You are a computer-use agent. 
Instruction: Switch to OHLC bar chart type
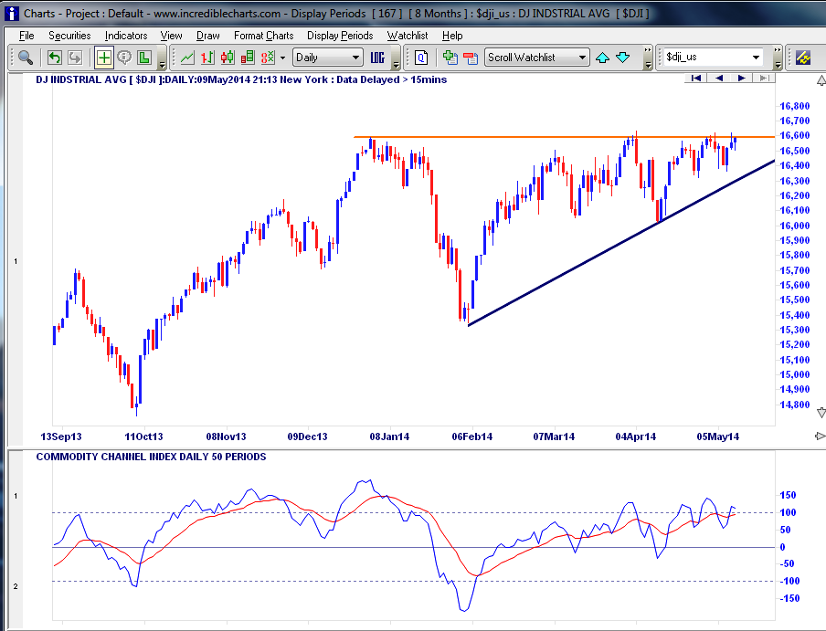(207, 58)
